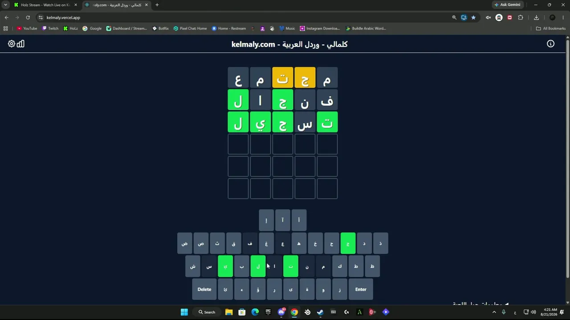The image size is (570, 320).
Task: Click the Enter key on the keyboard
Action: [x=361, y=289]
